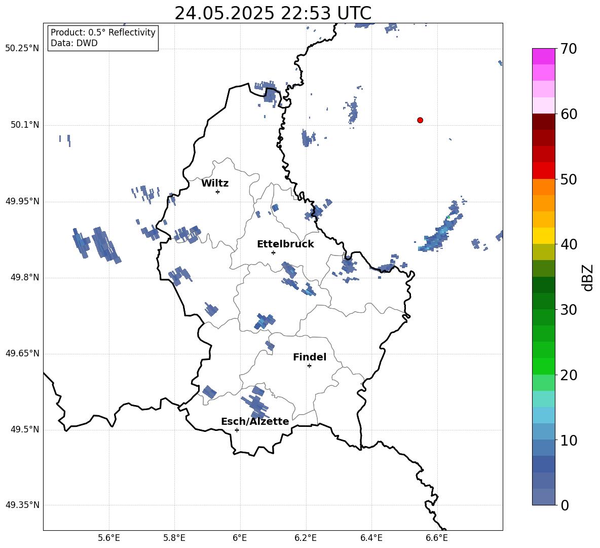
Task: Click the 5.8°E longitude label
Action: point(174,538)
